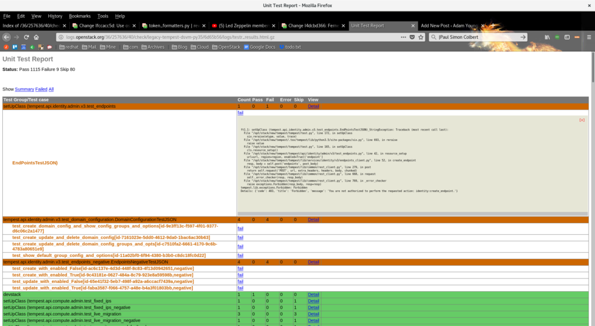
Task: Open the Mail bookmarks folder
Action: (89, 48)
